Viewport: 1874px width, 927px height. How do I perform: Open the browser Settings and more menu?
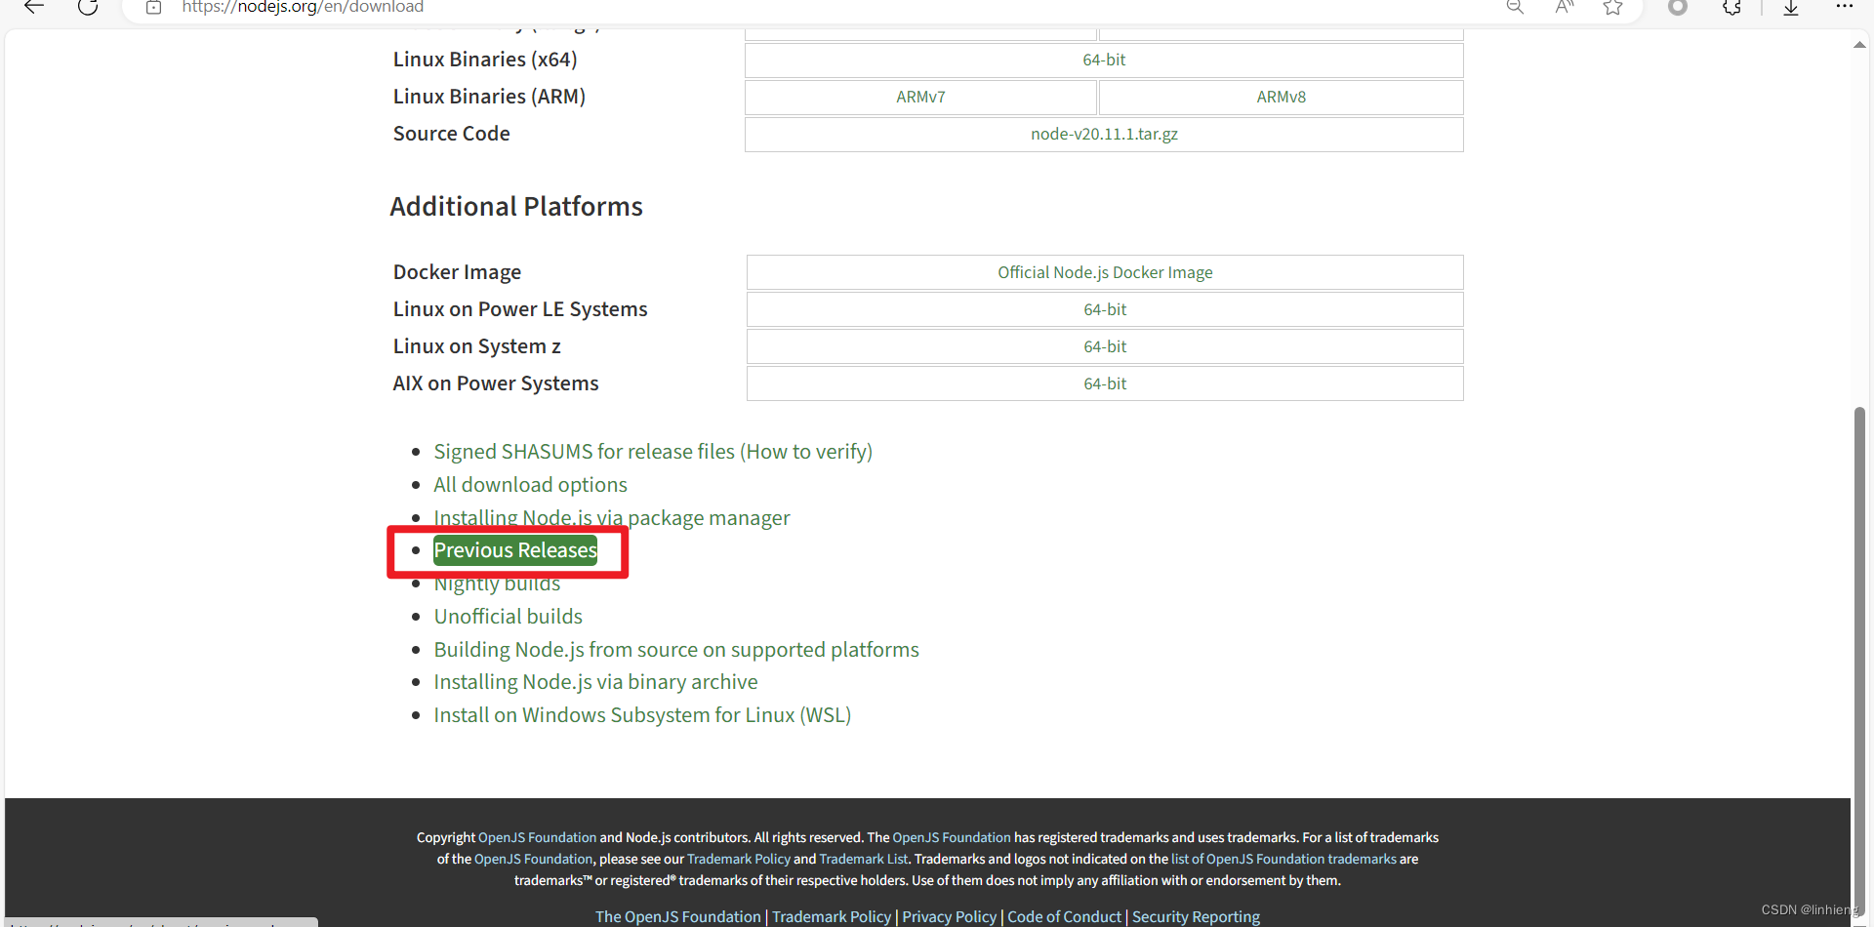click(1844, 7)
